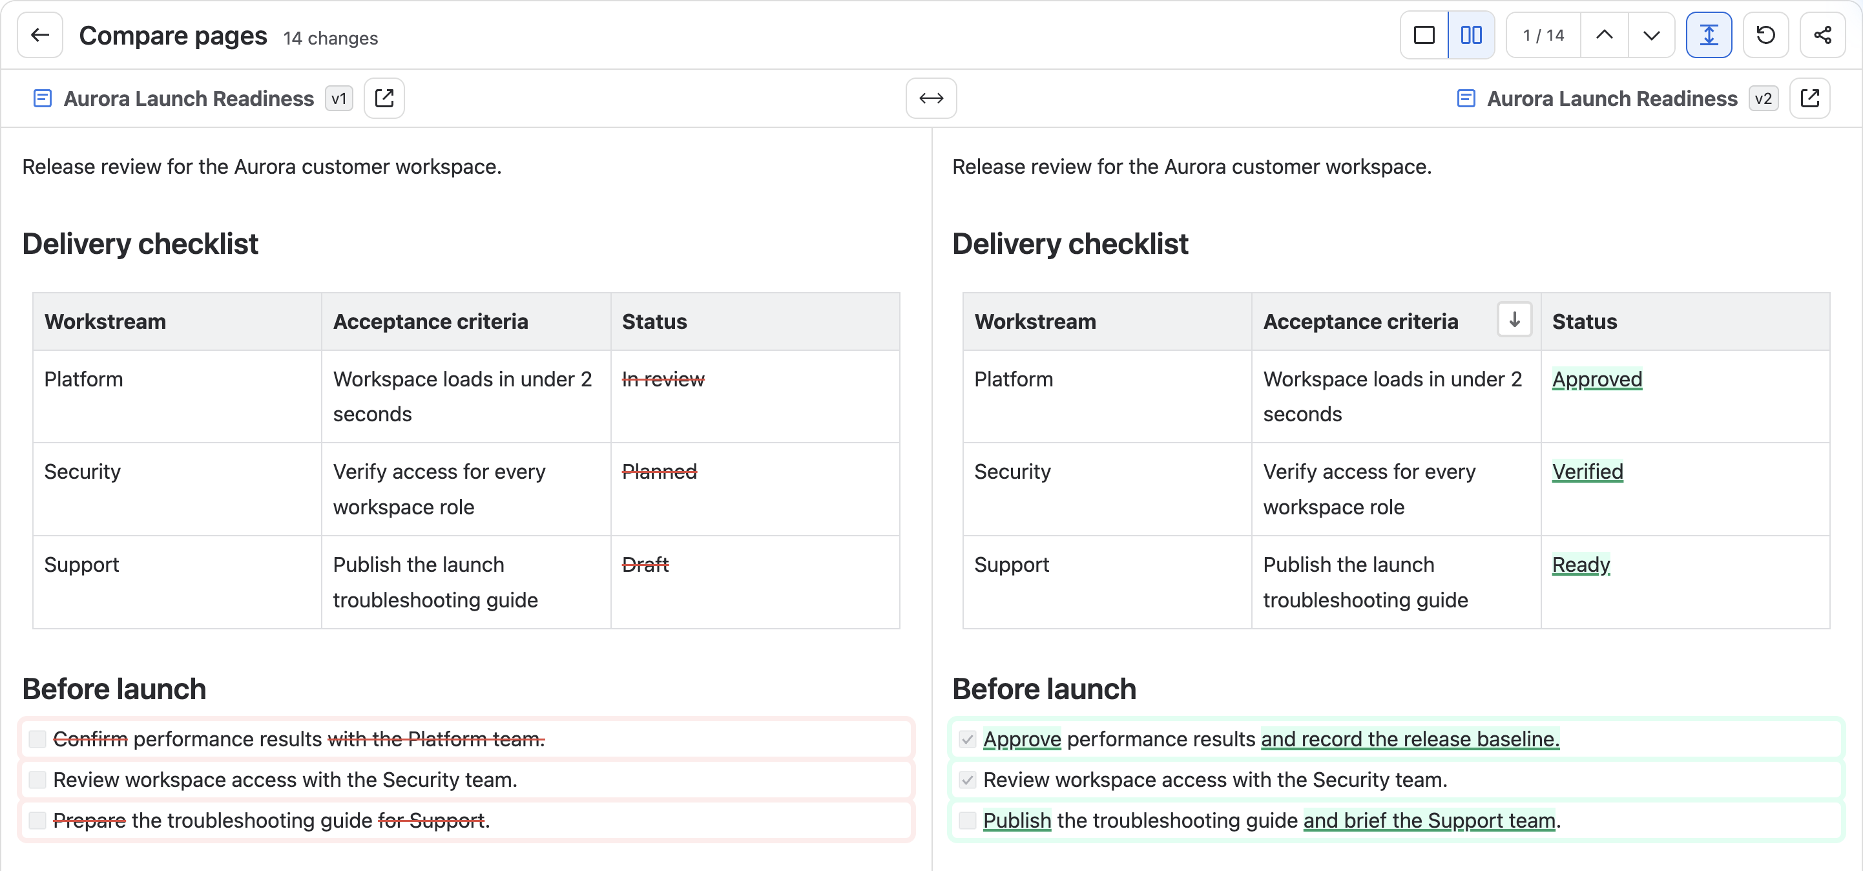Screen dimensions: 1863x871
Task: Click the removed 'Planned' status
Action: [660, 472]
